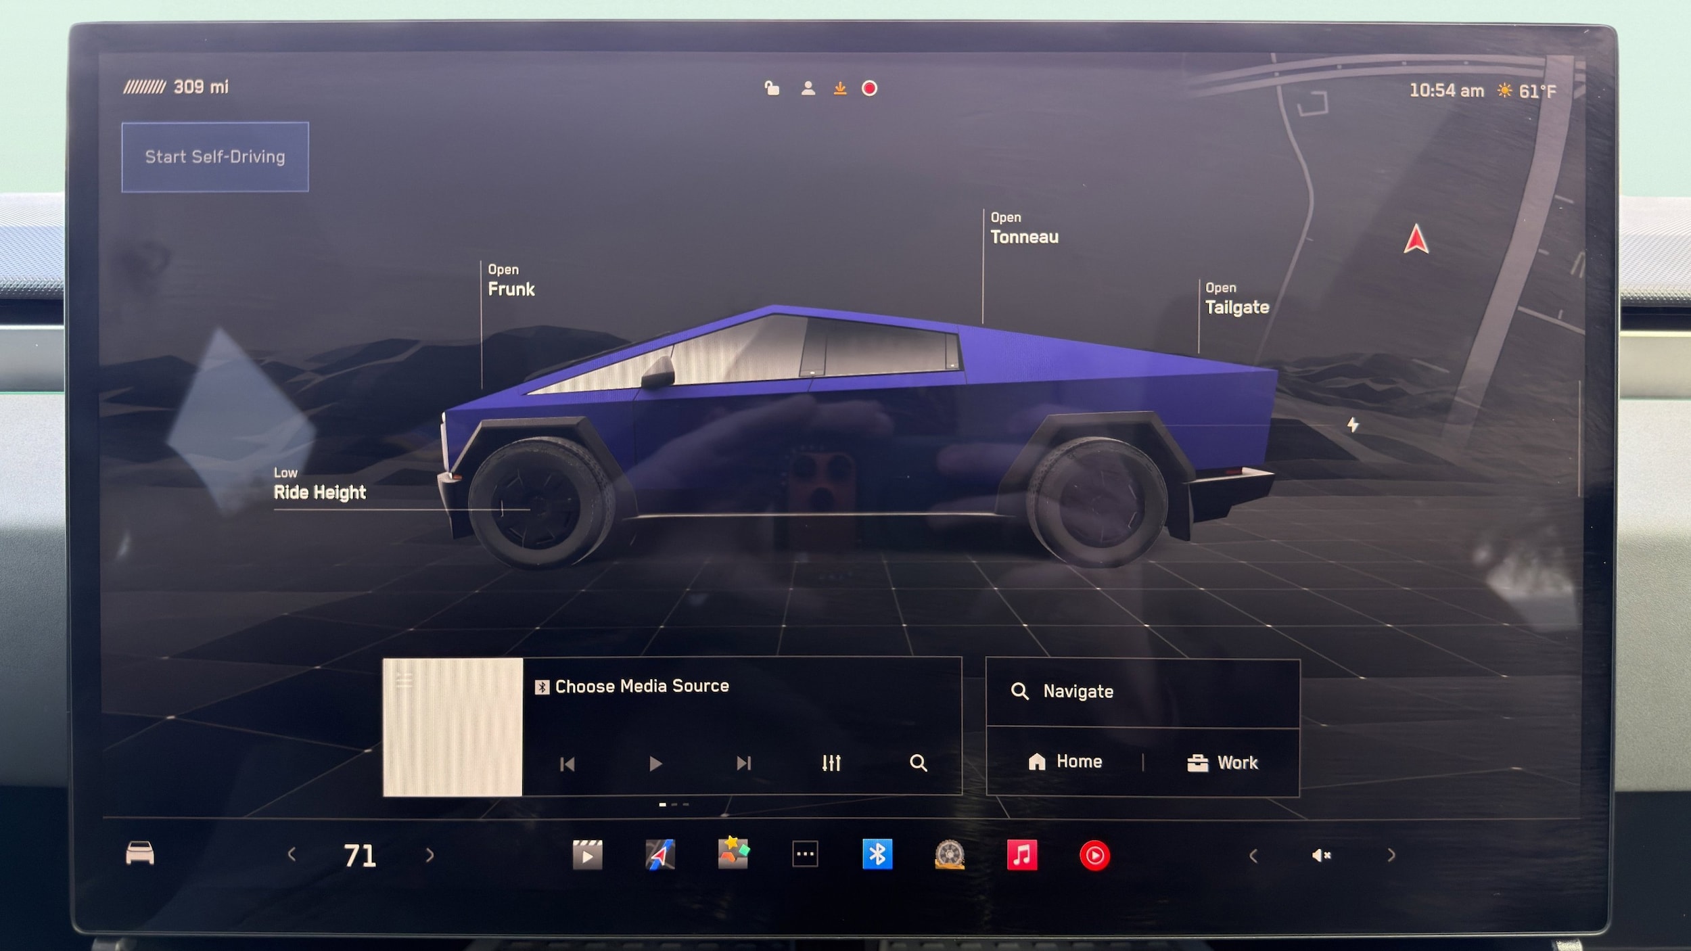Open the YouTube Music app icon
Viewport: 1691px width, 951px height.
click(1094, 856)
